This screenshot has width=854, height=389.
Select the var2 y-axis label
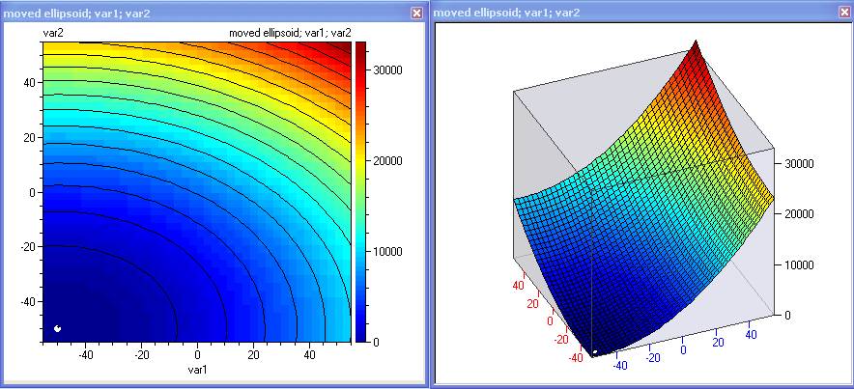click(54, 33)
